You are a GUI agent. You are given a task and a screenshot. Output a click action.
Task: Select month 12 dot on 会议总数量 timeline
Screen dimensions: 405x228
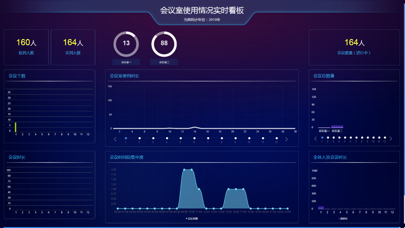[x=385, y=138]
